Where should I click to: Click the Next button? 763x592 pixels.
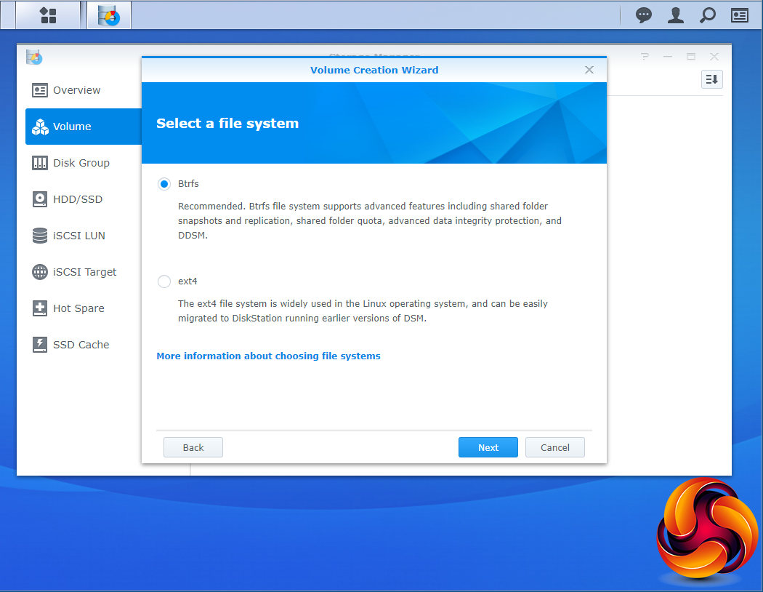point(488,447)
